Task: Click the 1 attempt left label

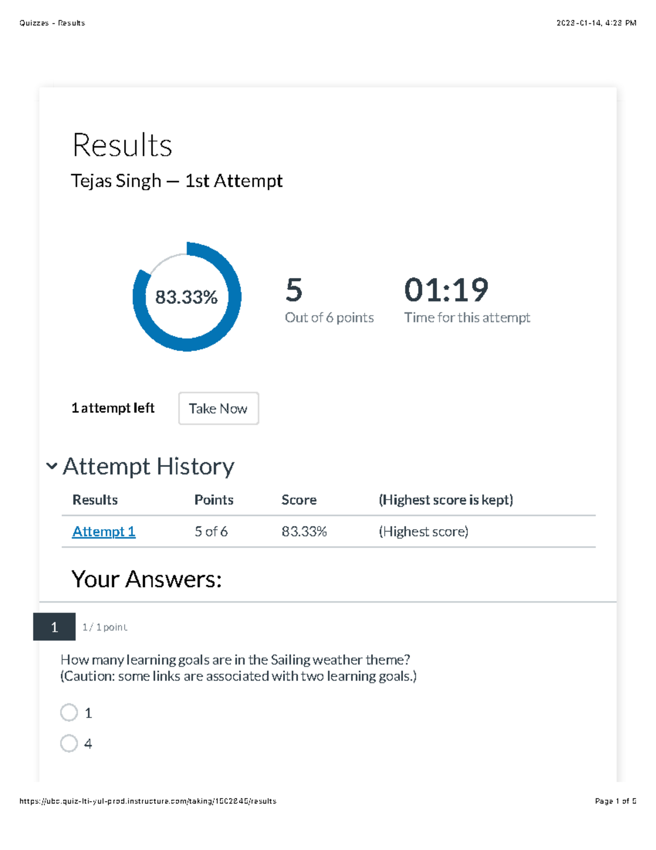Action: click(x=113, y=408)
